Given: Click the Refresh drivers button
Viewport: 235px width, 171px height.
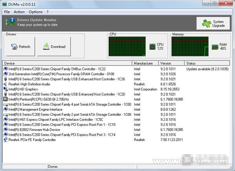Looking at the screenshot, I should (20, 47).
